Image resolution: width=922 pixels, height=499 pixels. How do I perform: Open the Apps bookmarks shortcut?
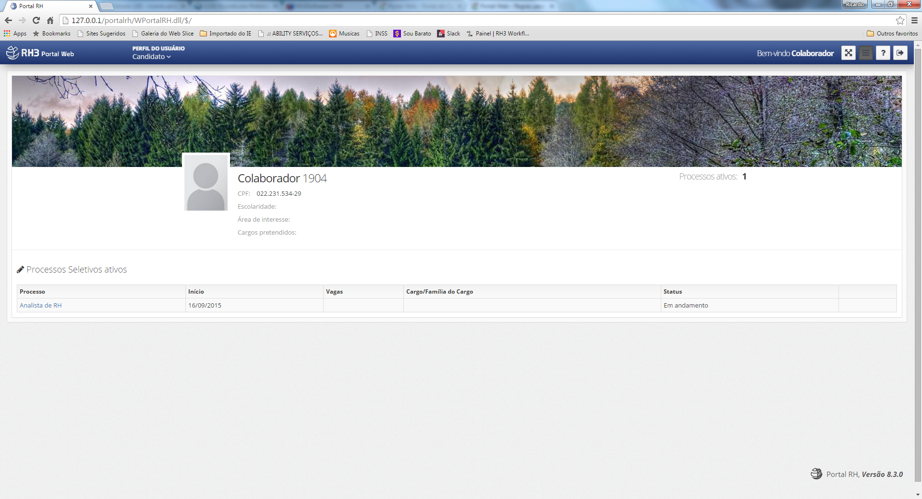coord(15,34)
